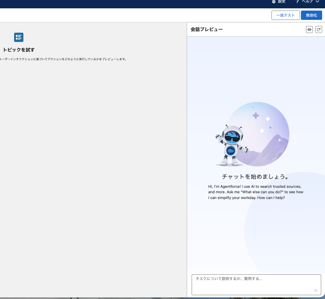Click the トピックを試す heading text
This screenshot has height=299, width=325.
pos(19,50)
